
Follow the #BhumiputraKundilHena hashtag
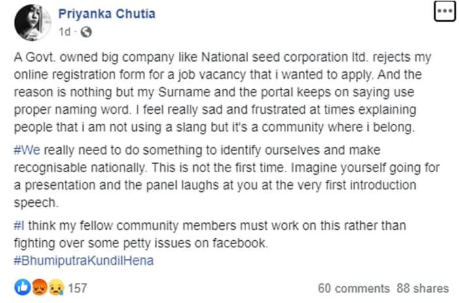[84, 260]
